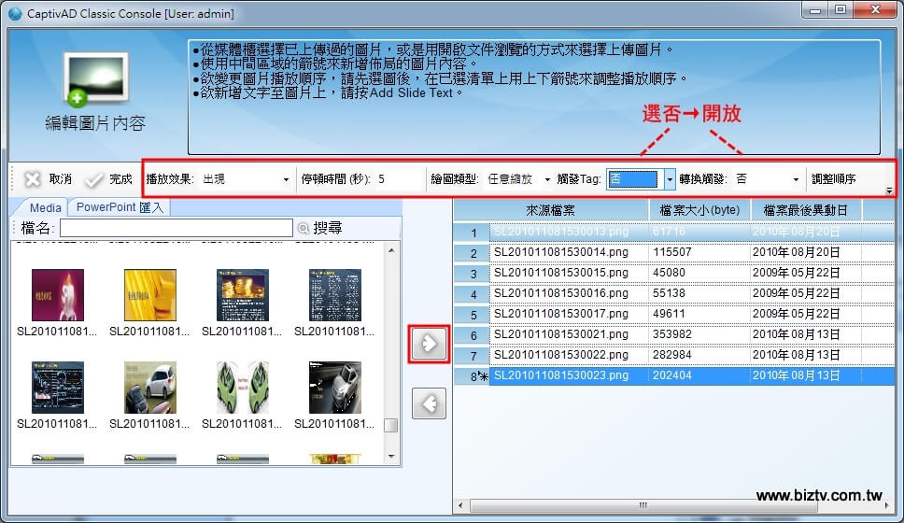Viewport: 904px width, 523px height.
Task: Sort by 檔案大小(byte) column header
Action: [699, 211]
